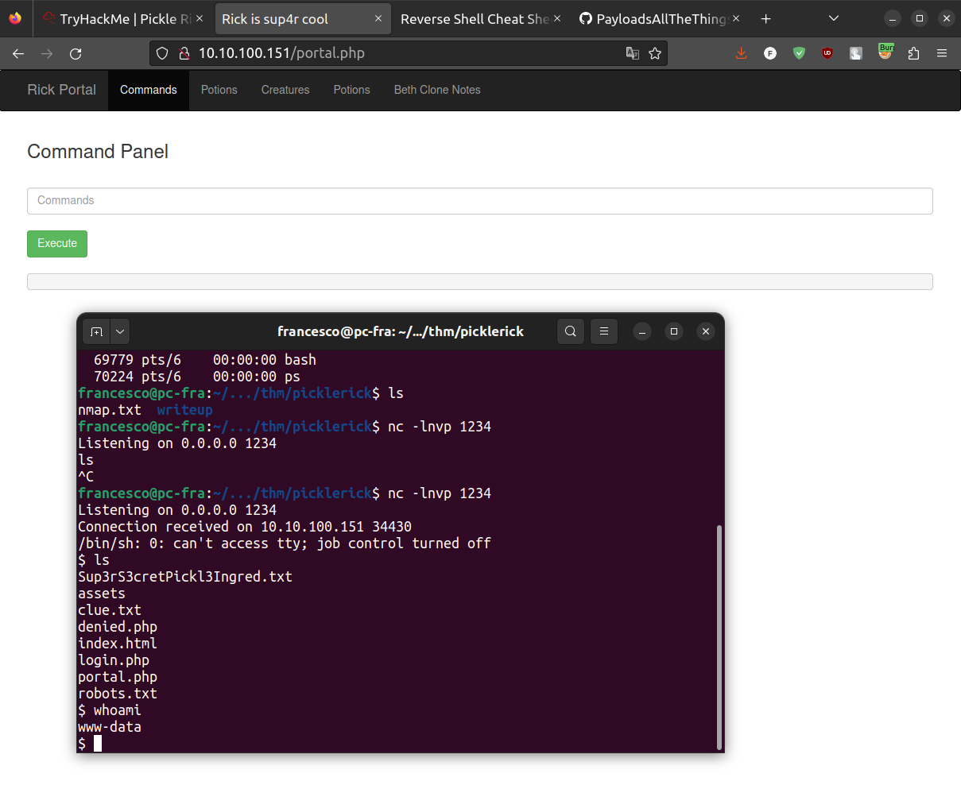Maximize the Firefox browser window
961x789 pixels.
(x=920, y=18)
